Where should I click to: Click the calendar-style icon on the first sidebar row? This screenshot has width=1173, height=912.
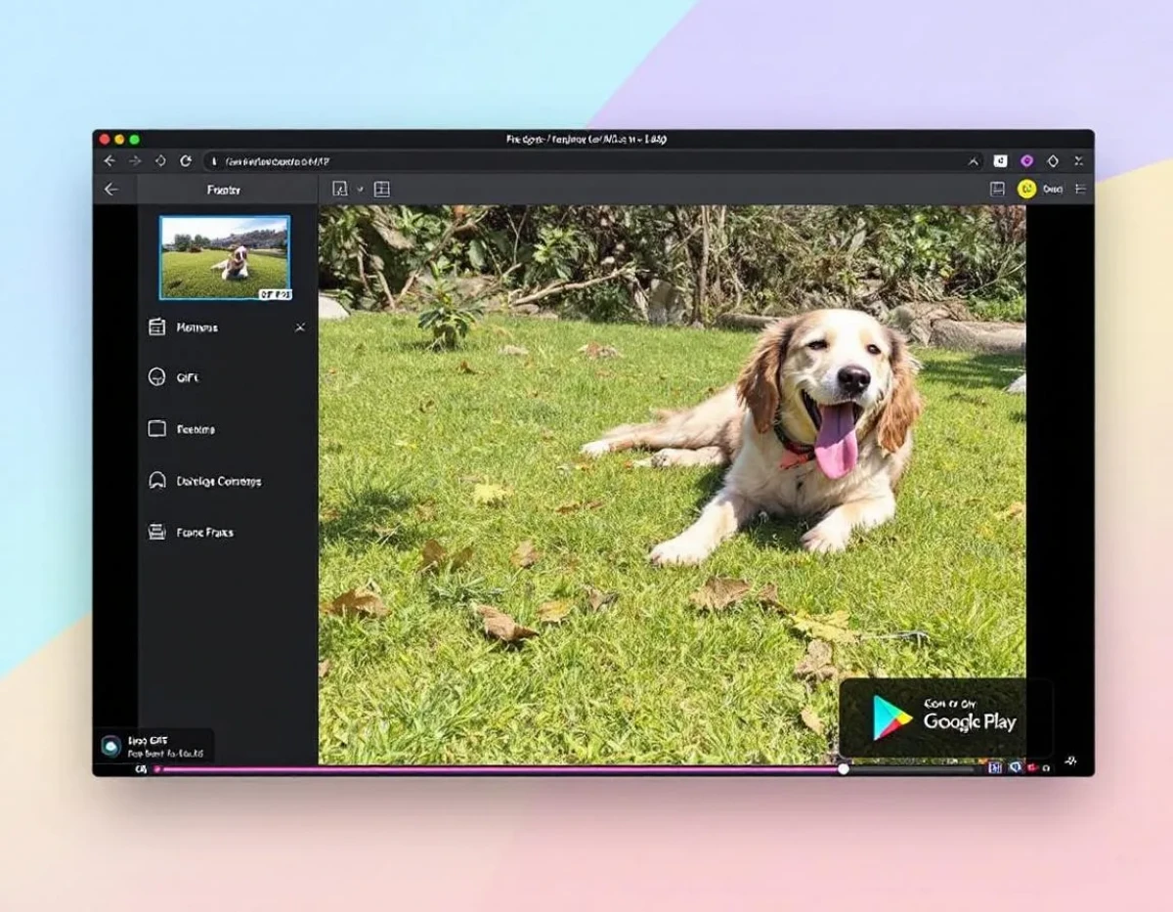click(156, 327)
